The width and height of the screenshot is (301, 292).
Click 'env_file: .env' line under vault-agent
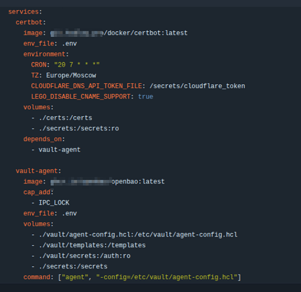50,213
